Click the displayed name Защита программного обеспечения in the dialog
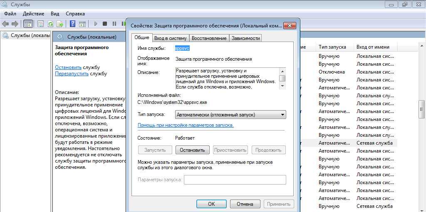This screenshot has height=212, width=426. coord(214,59)
